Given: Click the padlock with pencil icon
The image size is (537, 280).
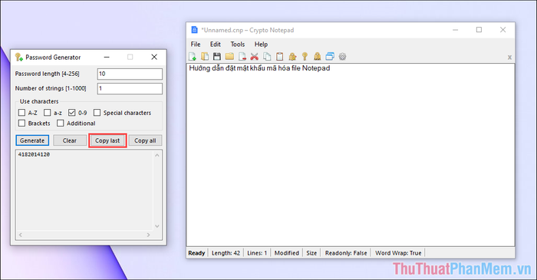Looking at the screenshot, I should (292, 57).
